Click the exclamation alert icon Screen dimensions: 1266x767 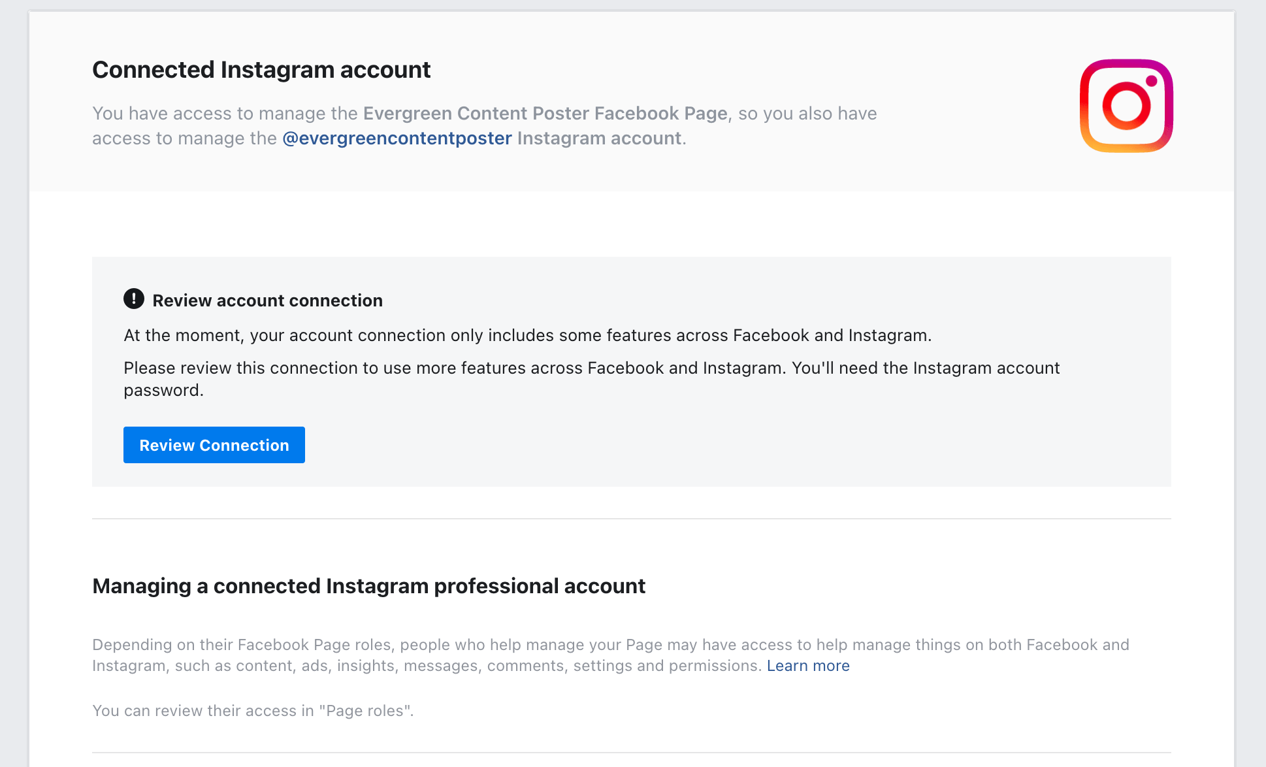click(134, 299)
